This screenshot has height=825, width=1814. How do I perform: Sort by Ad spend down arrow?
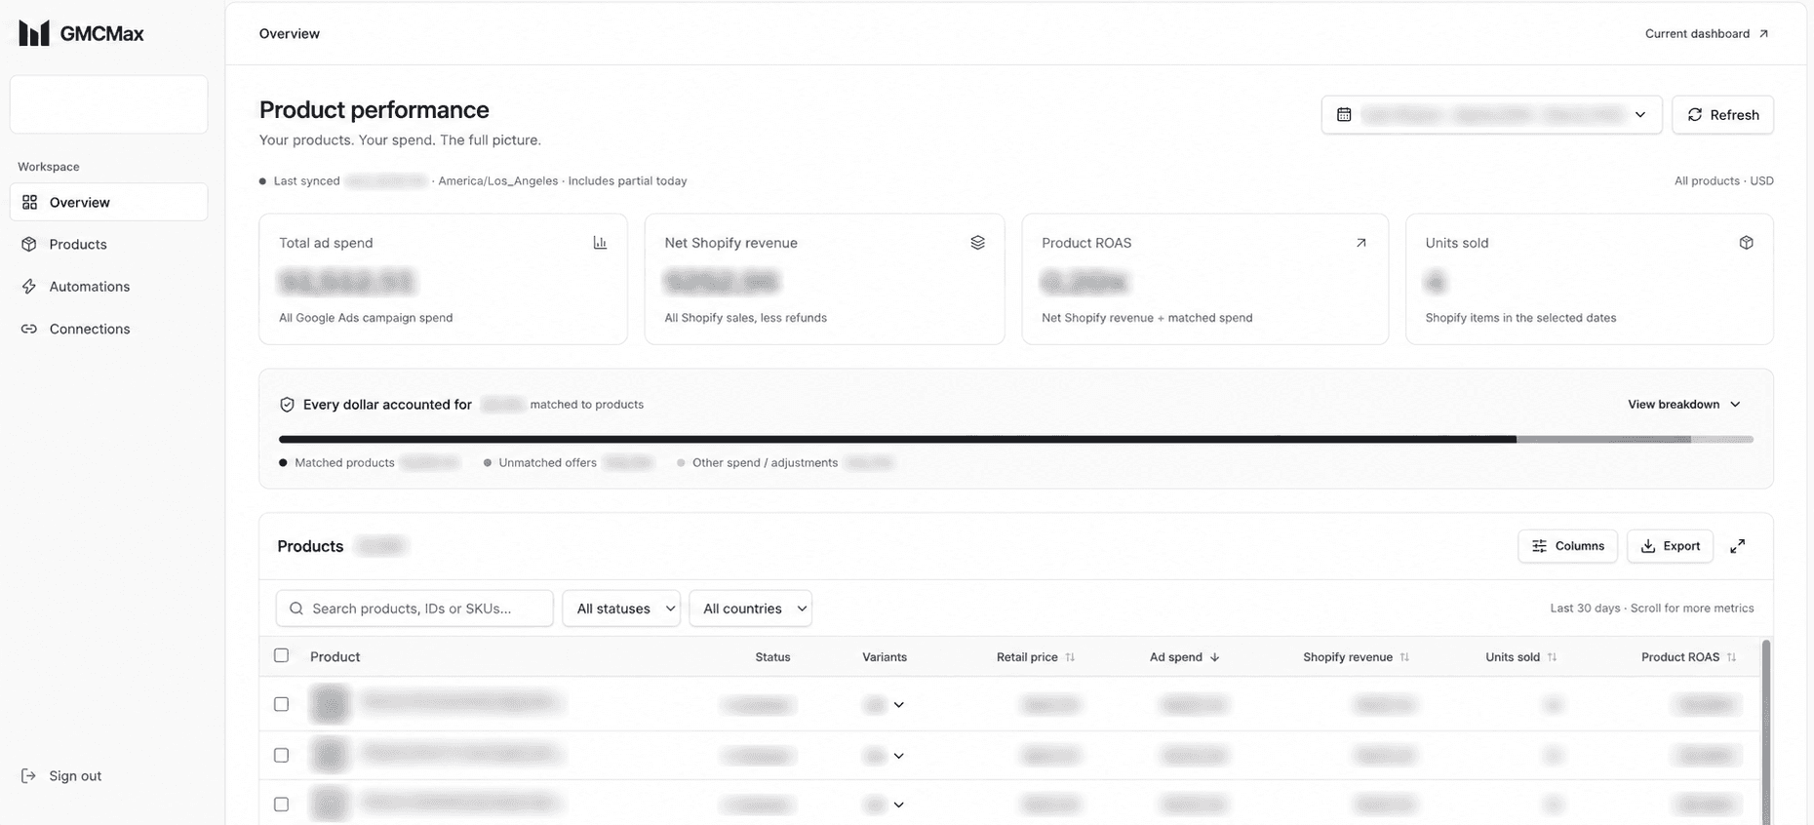tap(1214, 656)
